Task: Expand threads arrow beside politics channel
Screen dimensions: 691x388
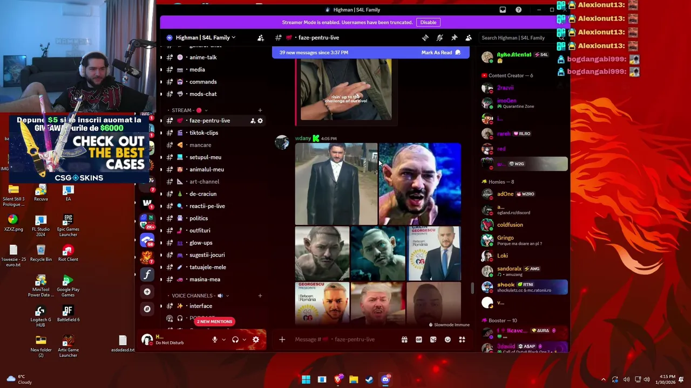Action: point(161,218)
